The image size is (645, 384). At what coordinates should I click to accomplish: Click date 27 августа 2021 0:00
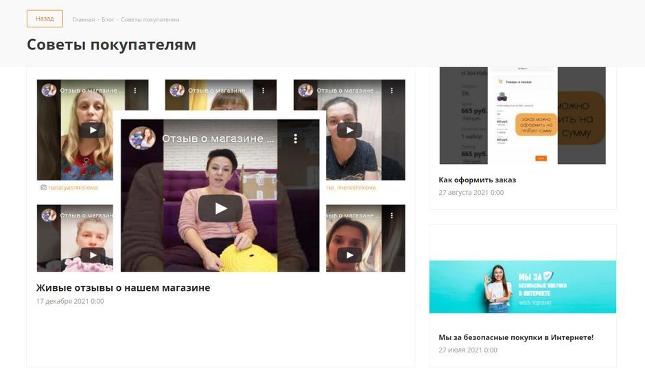click(x=471, y=192)
